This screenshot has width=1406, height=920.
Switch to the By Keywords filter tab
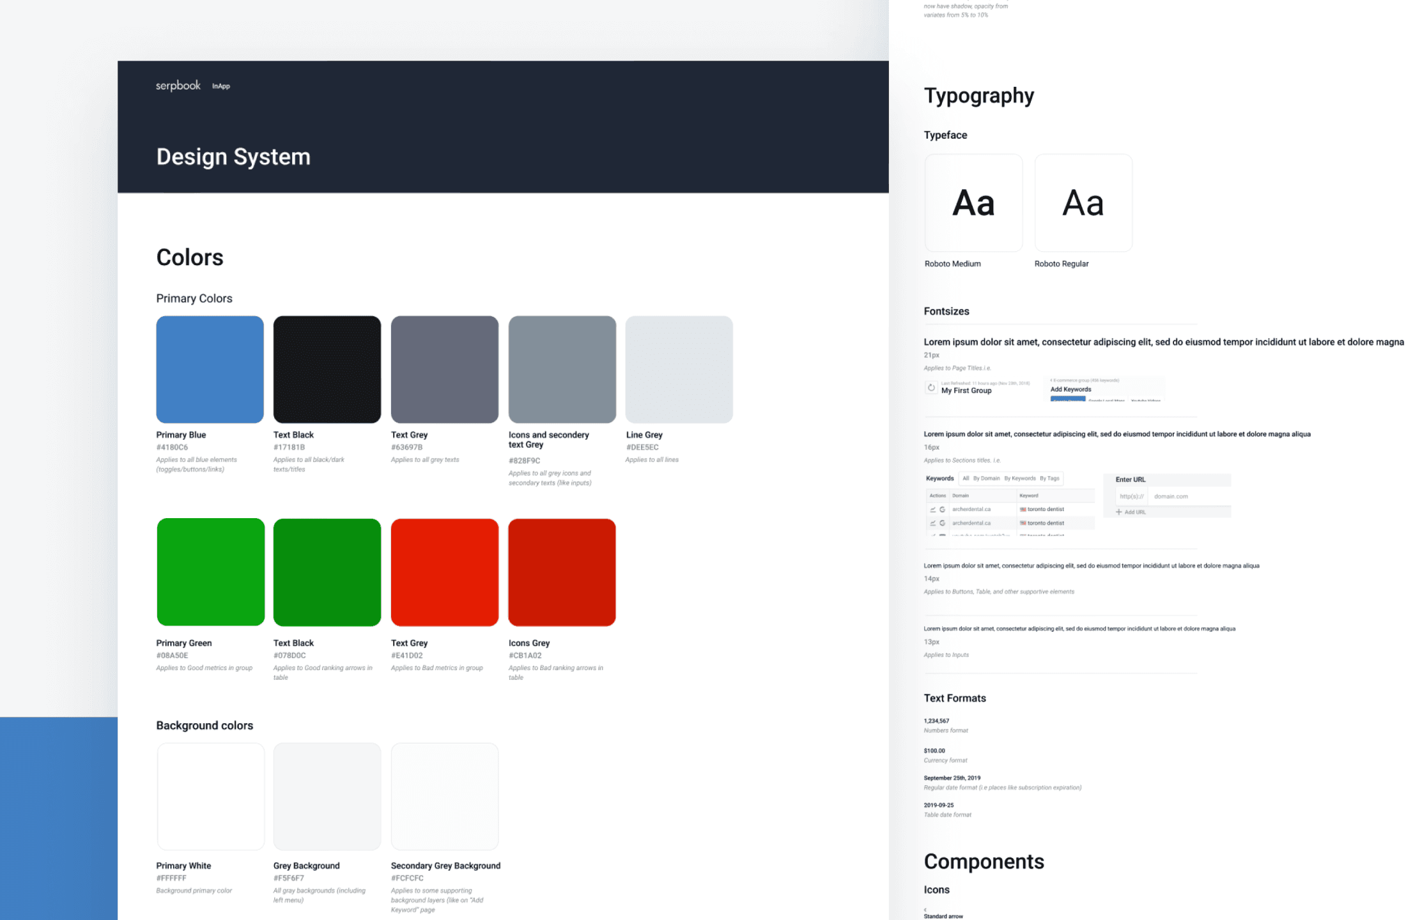[x=1019, y=479]
